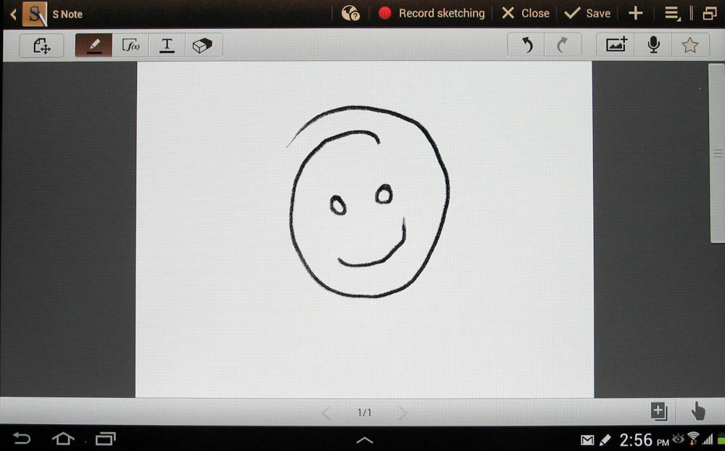This screenshot has width=725, height=451.
Task: Open the multi-window icon at top right
Action: [709, 13]
